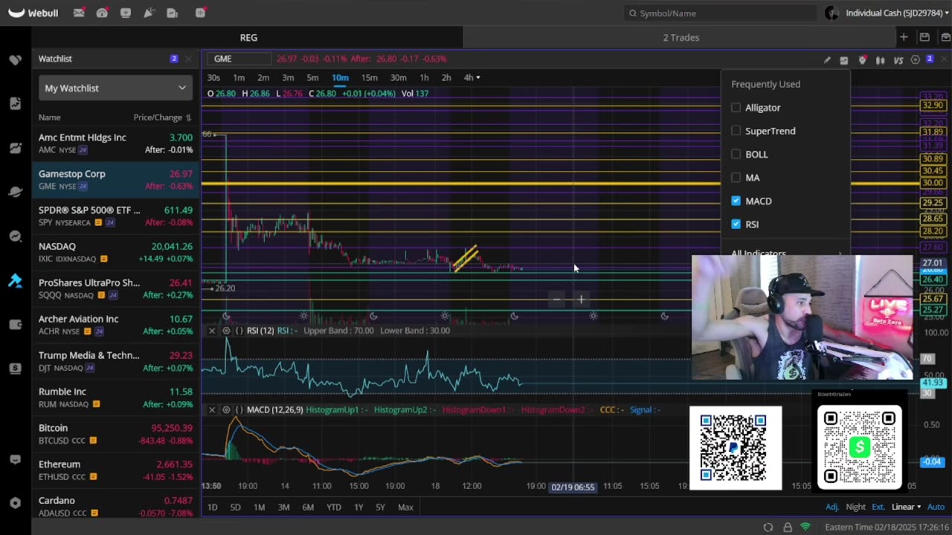
Task: Enable Auto scale button
Action: [x=936, y=507]
